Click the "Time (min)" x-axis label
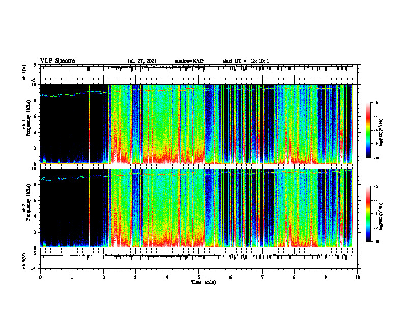Viewport: 403px width, 311px height. coord(204,282)
